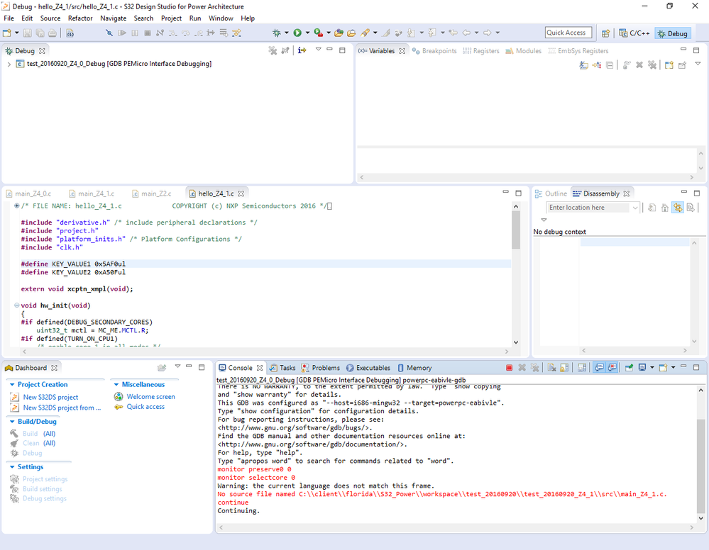Open the Debug view menu triangle
Image resolution: width=709 pixels, height=550 pixels.
(x=319, y=49)
